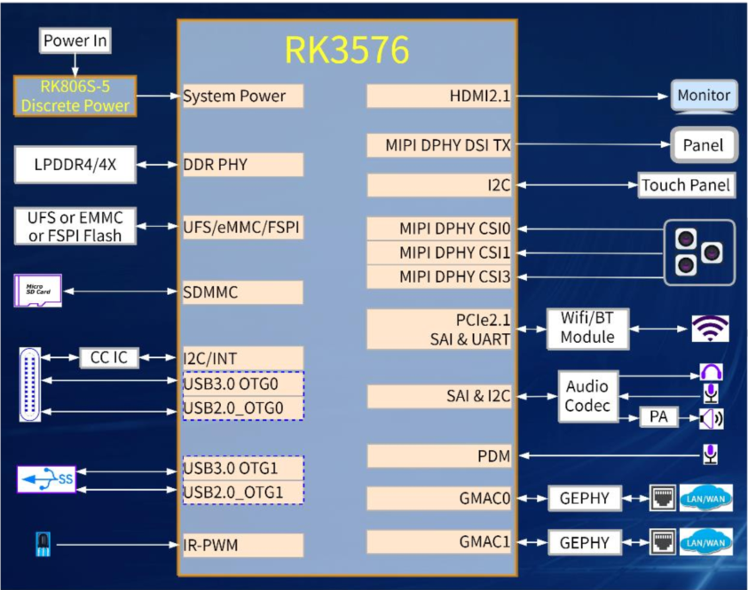The image size is (748, 590).
Task: Select the Power In box
Action: pyautogui.click(x=75, y=41)
